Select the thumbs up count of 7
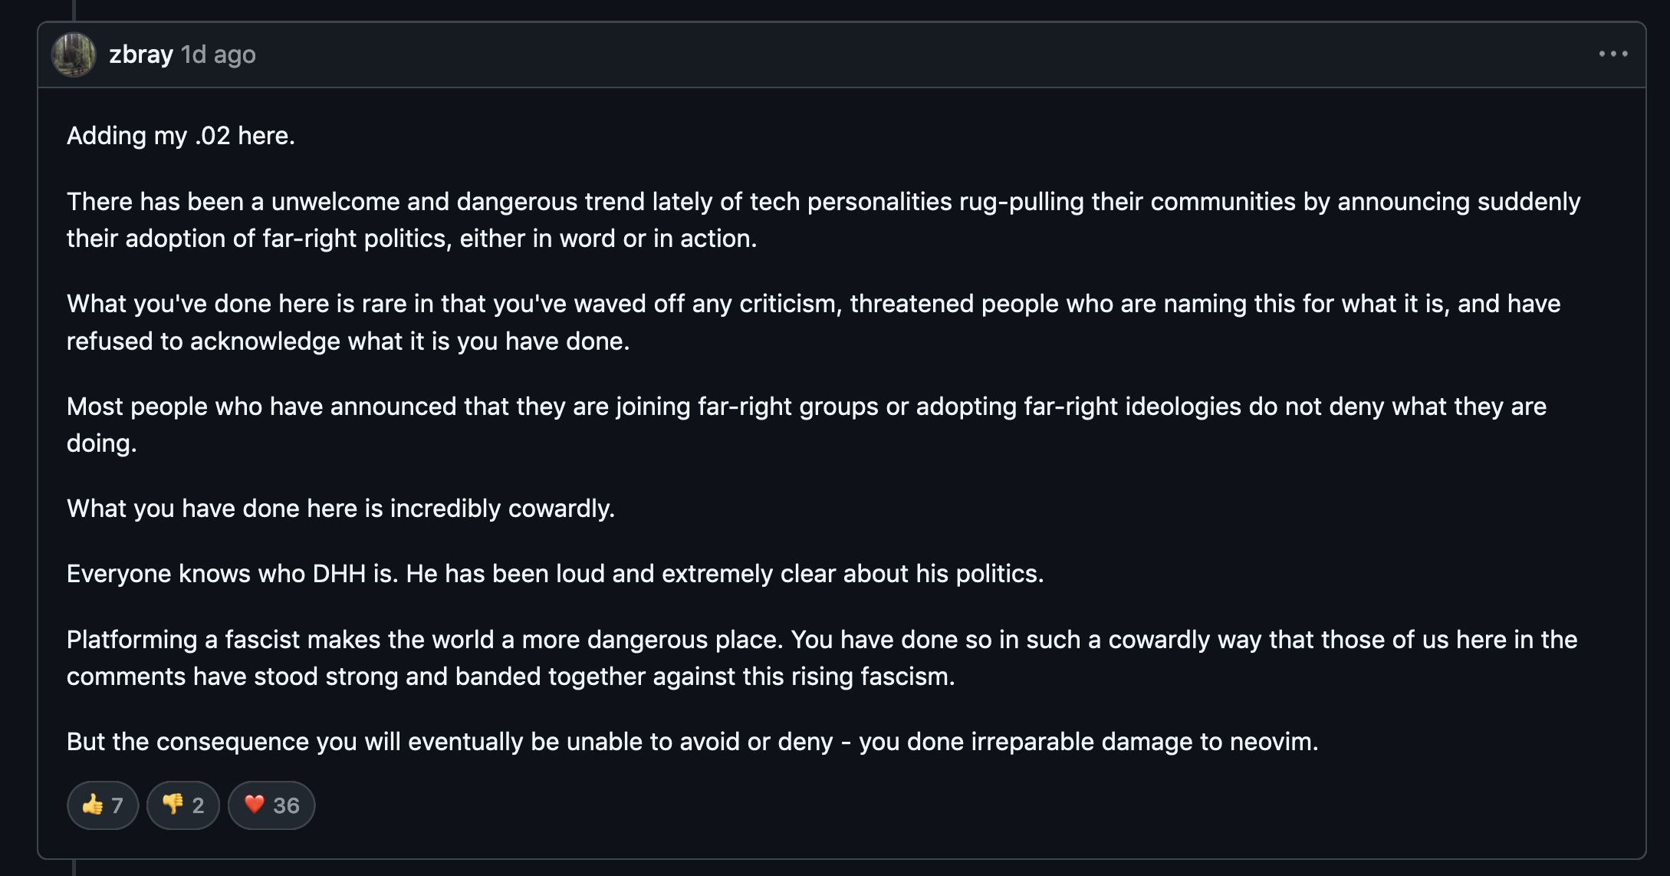The height and width of the screenshot is (876, 1670). (x=117, y=805)
